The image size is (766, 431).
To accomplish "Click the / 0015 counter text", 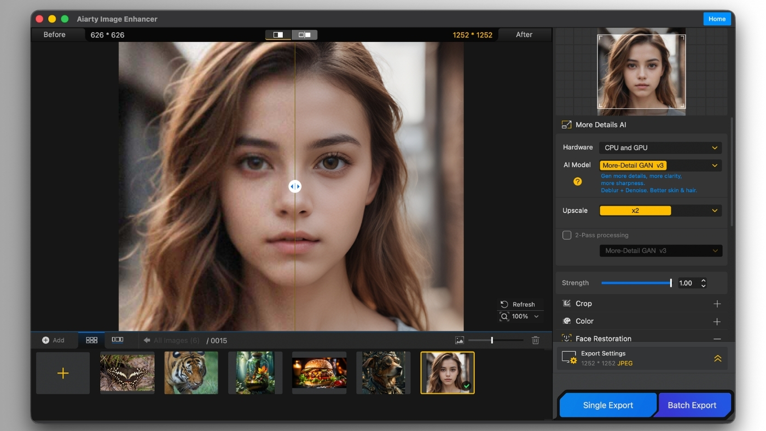I will pos(217,341).
